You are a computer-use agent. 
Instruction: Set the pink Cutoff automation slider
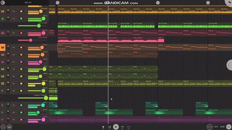point(30,40)
